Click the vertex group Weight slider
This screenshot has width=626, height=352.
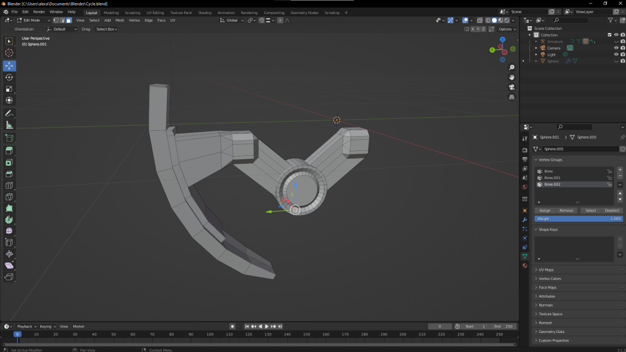578,218
